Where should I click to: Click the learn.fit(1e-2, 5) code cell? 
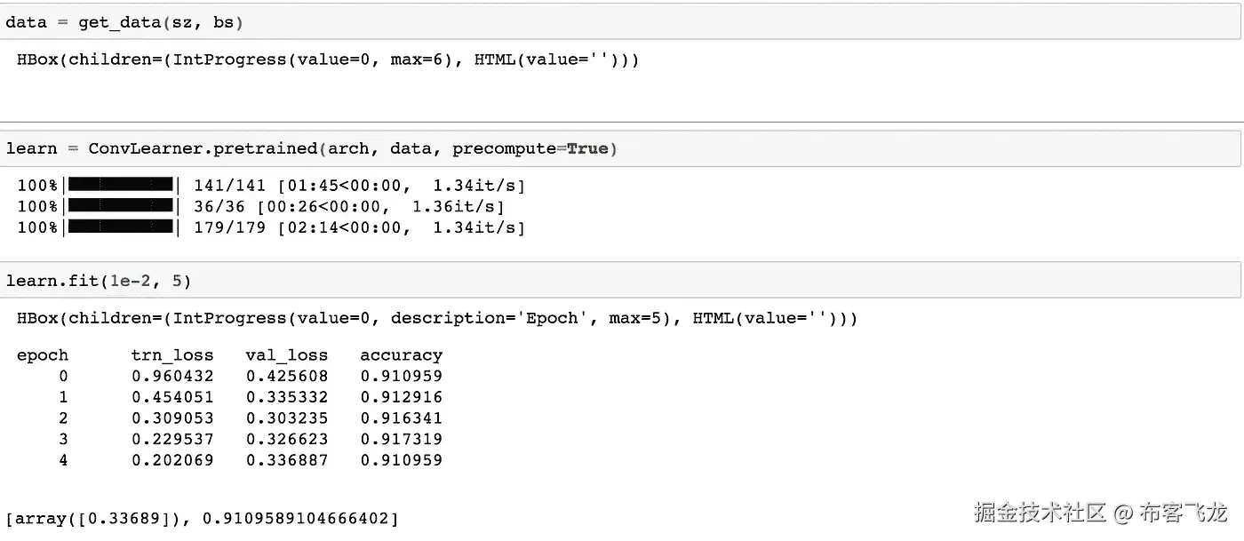pyautogui.click(x=622, y=281)
